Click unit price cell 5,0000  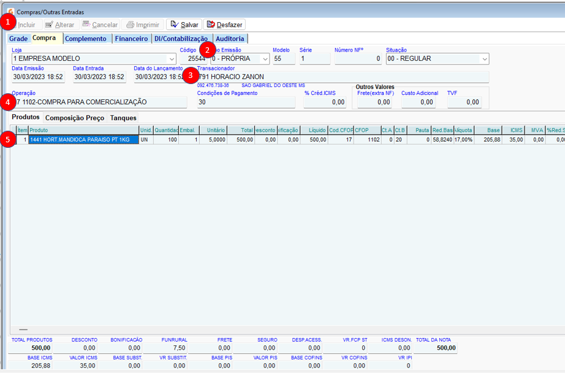pos(213,140)
